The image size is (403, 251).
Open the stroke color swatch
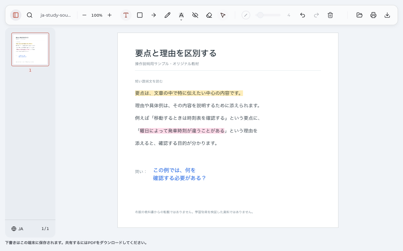coord(246,15)
